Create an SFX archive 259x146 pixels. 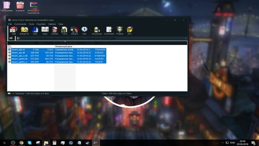tap(129, 31)
